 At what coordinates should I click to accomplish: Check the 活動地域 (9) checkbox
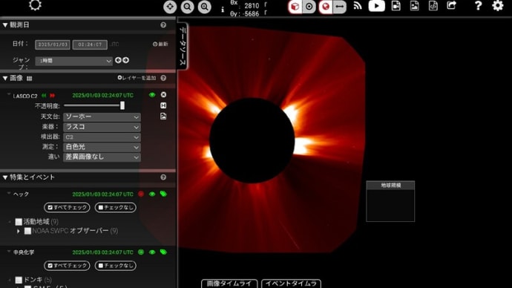tap(19, 222)
